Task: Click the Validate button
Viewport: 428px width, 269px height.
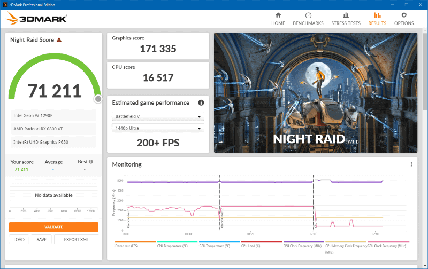Action: click(53, 227)
